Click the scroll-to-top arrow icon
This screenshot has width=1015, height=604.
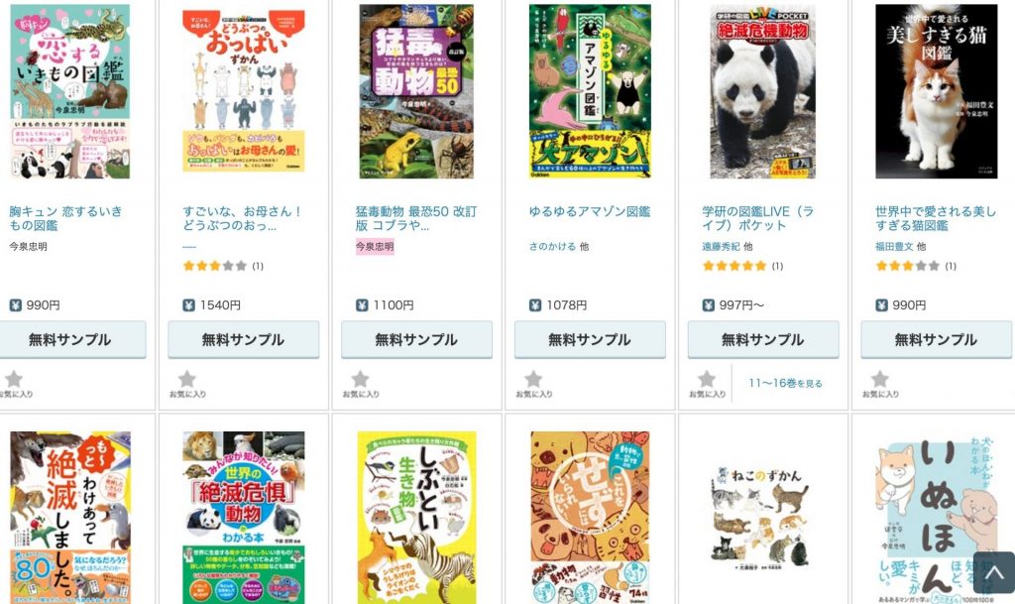point(993,572)
